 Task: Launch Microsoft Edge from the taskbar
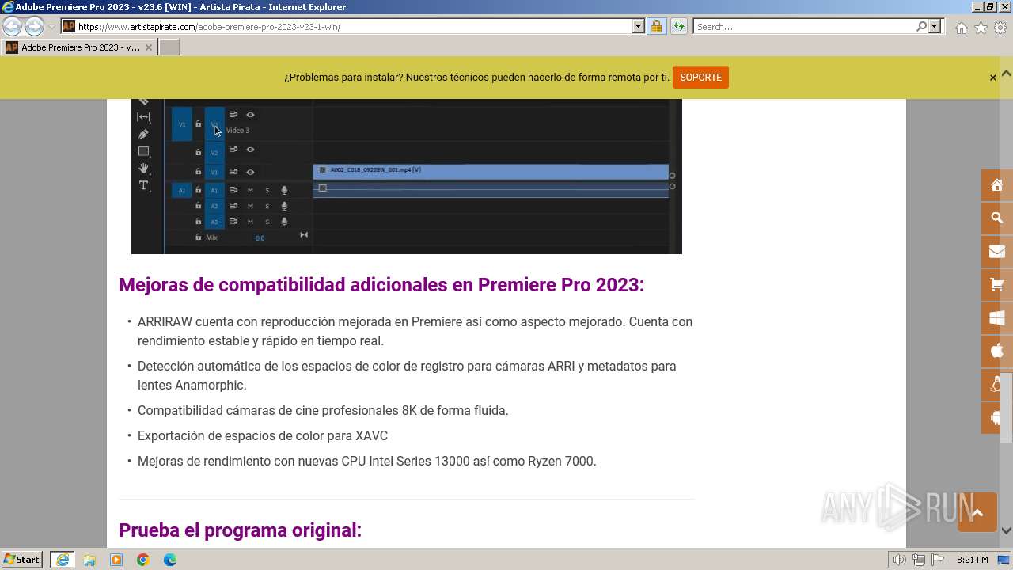(x=170, y=560)
